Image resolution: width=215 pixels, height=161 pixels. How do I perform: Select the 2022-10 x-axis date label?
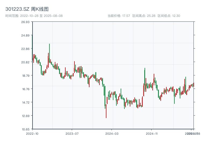[32, 133]
